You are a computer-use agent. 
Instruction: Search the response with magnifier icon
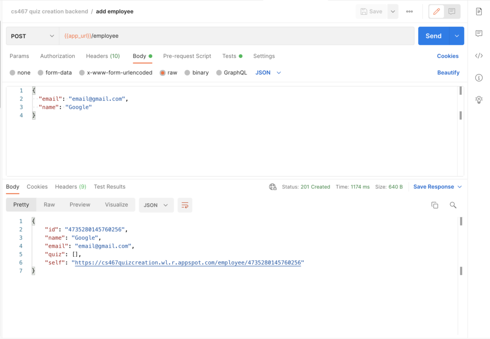click(x=453, y=205)
